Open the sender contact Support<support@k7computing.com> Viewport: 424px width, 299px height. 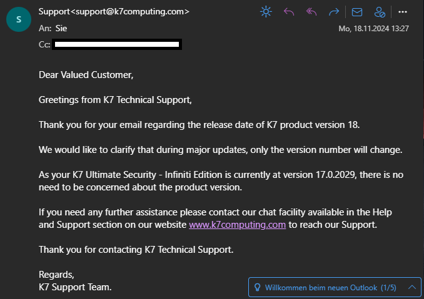pyautogui.click(x=114, y=12)
